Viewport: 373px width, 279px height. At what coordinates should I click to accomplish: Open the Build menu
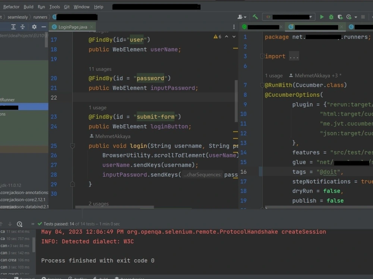[x=29, y=7]
